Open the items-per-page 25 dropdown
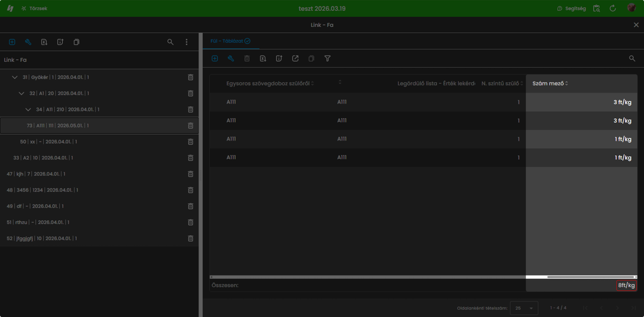644x317 pixels. click(524, 308)
